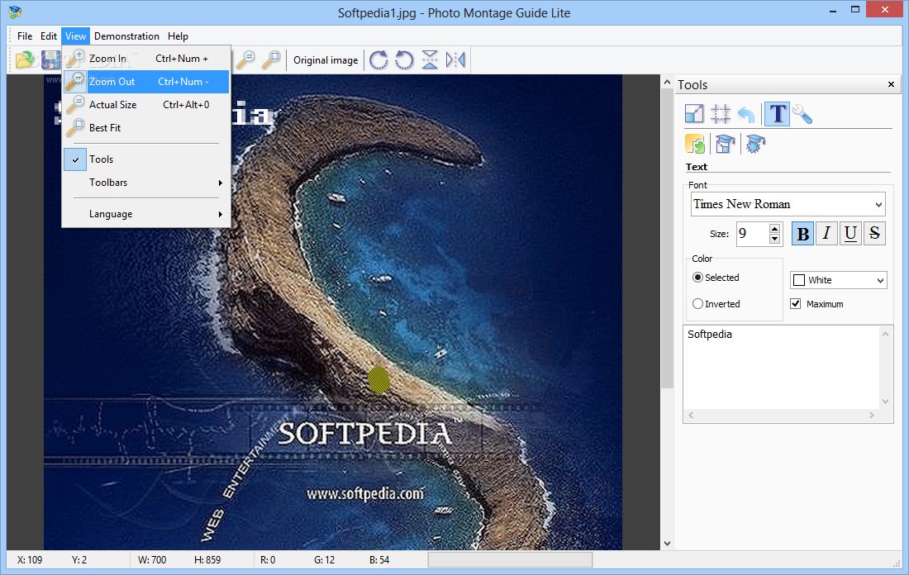
Task: Click the yellow marker on the image
Action: [x=379, y=380]
